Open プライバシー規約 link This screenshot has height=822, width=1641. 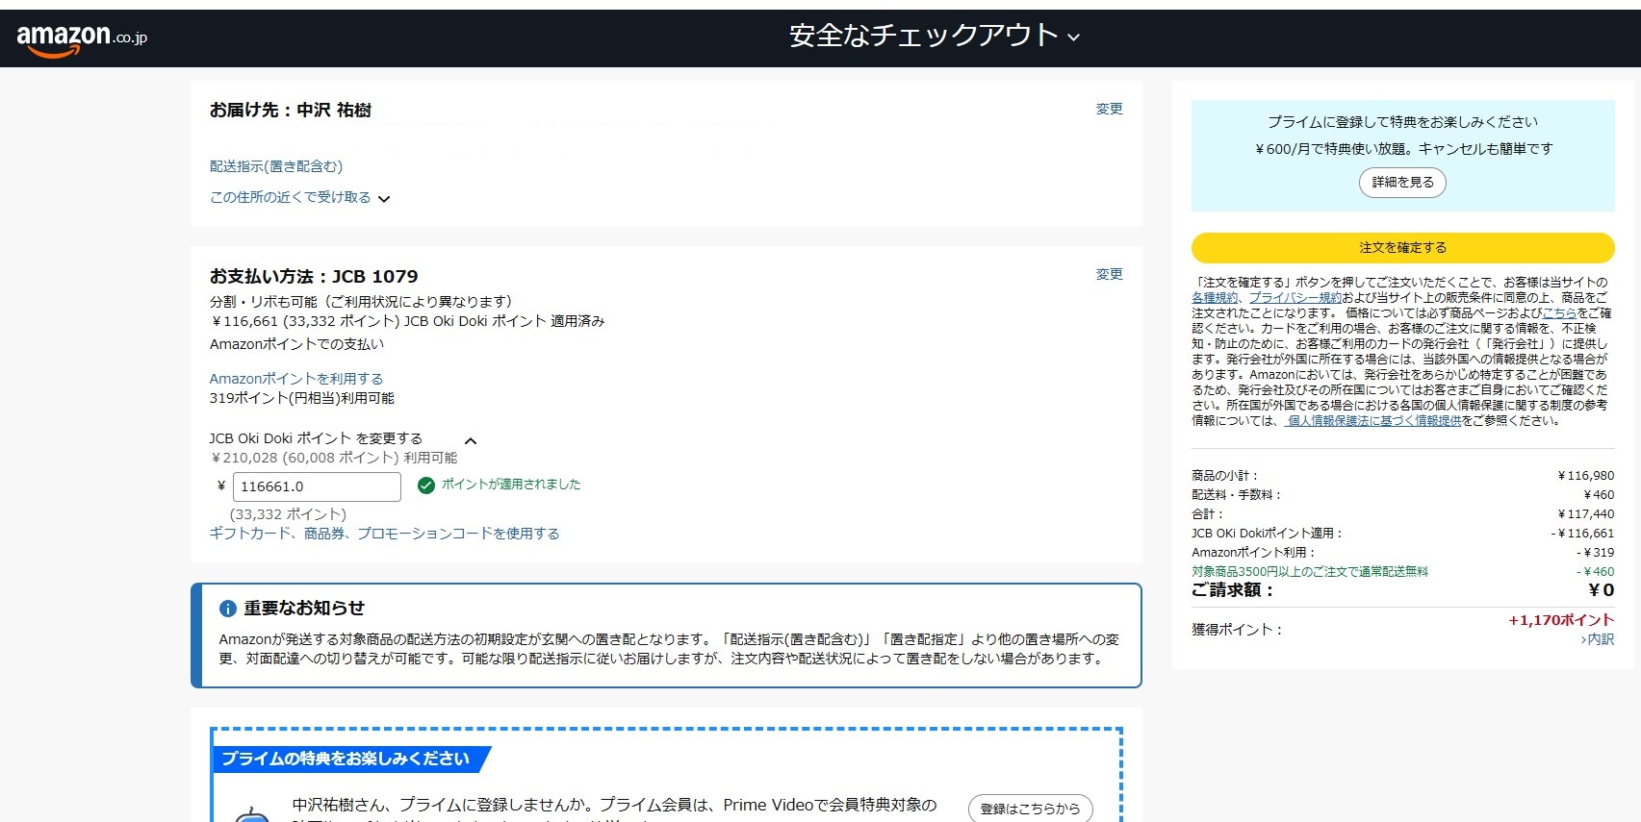(1295, 298)
